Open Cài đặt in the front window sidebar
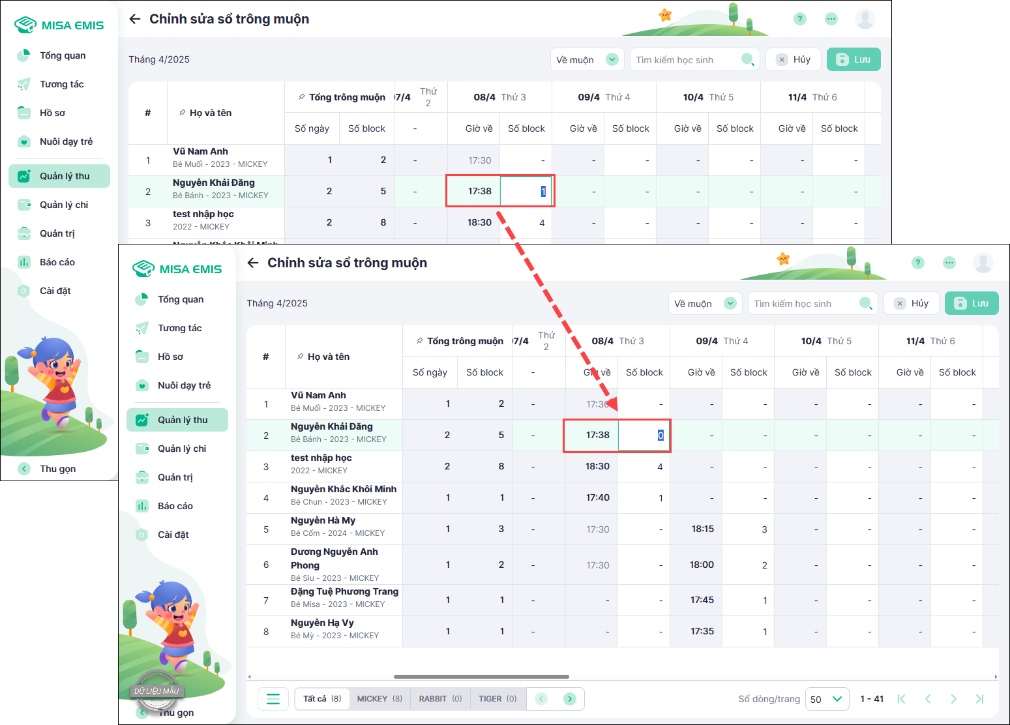The width and height of the screenshot is (1010, 725). tap(177, 535)
